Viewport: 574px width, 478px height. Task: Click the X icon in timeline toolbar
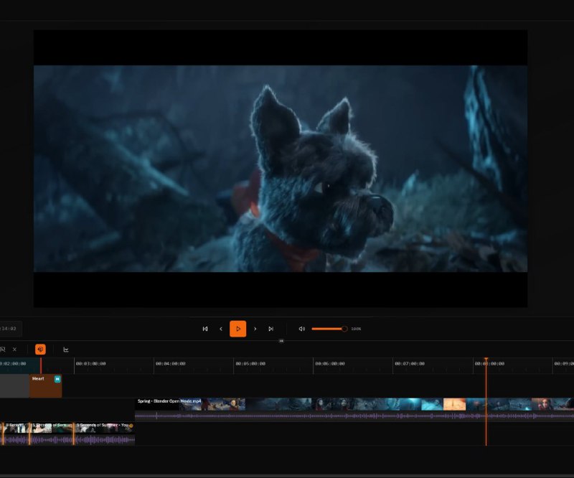coord(14,350)
